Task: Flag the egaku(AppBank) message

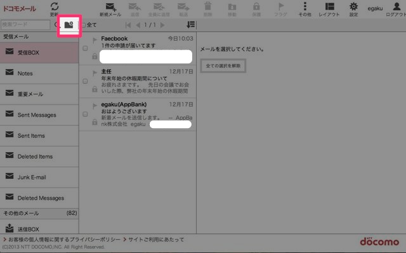Action: (95, 106)
